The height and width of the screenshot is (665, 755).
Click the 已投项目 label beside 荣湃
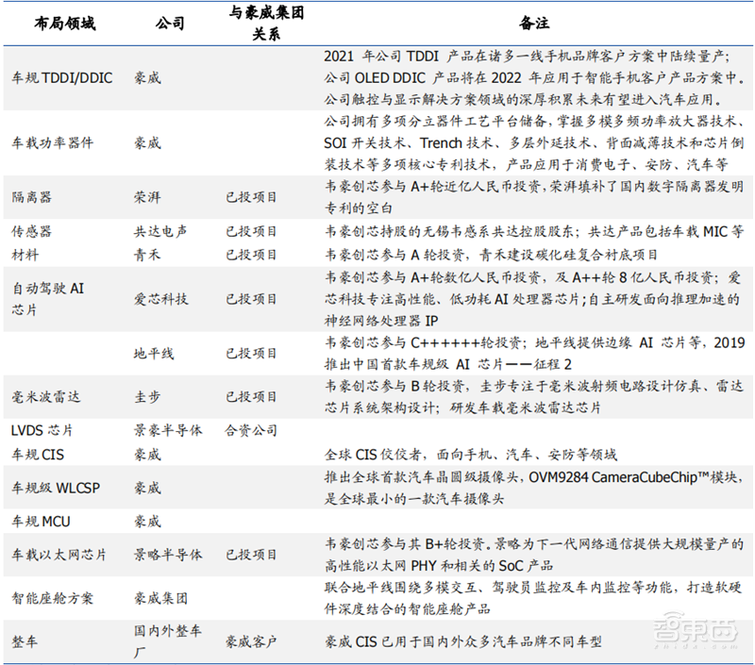[x=250, y=197]
